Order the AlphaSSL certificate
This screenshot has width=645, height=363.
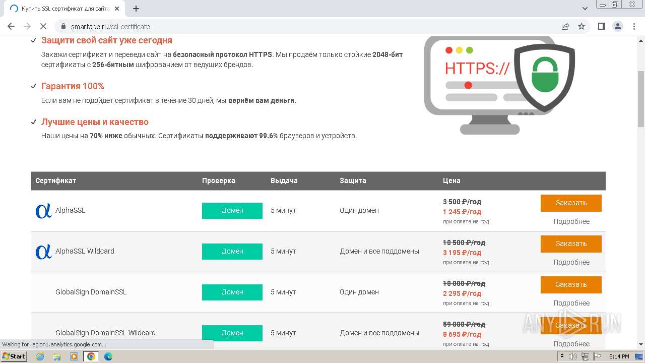click(x=571, y=203)
